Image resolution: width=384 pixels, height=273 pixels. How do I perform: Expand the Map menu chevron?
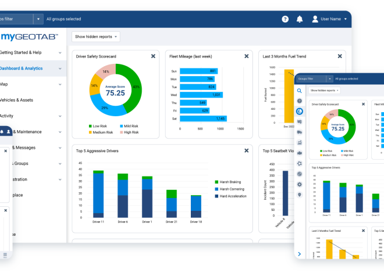(60, 84)
